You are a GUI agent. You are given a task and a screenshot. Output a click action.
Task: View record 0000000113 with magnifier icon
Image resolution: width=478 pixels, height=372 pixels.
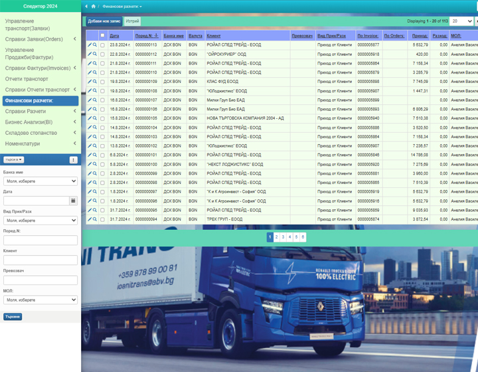coord(95,45)
